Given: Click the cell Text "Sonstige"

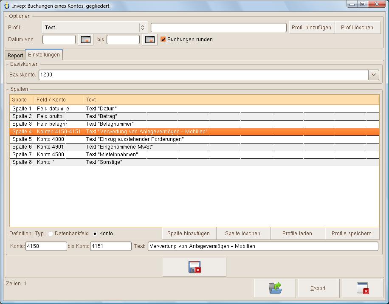Looking at the screenshot, I should (104, 163).
